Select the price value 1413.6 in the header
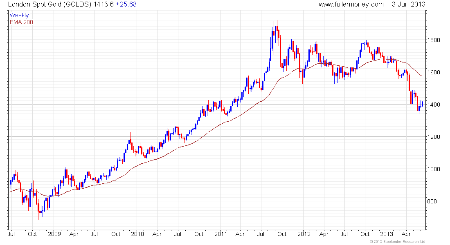 103,4
